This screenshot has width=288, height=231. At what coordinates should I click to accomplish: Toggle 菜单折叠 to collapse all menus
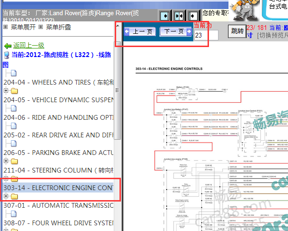click(x=58, y=27)
